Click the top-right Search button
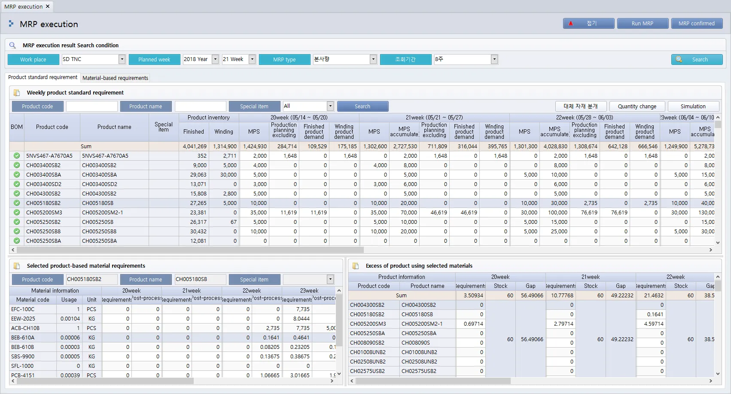Image resolution: width=731 pixels, height=394 pixels. tap(697, 59)
